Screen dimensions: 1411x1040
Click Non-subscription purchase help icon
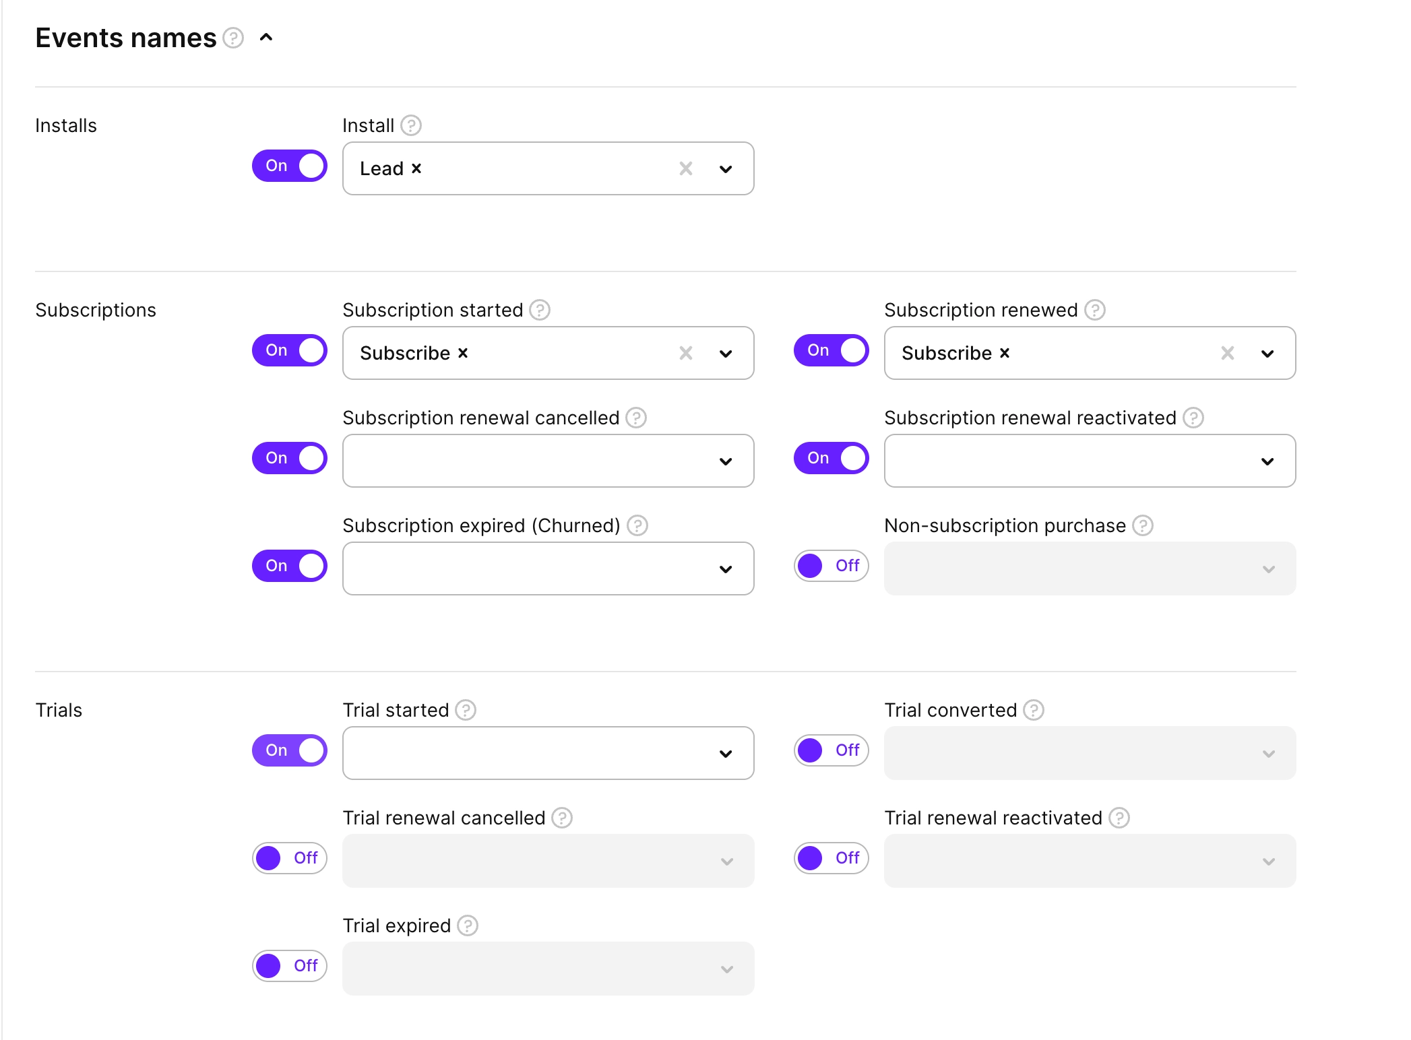[1143, 525]
